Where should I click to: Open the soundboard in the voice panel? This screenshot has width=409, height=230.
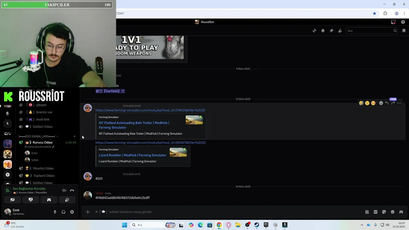pyautogui.click(x=67, y=200)
